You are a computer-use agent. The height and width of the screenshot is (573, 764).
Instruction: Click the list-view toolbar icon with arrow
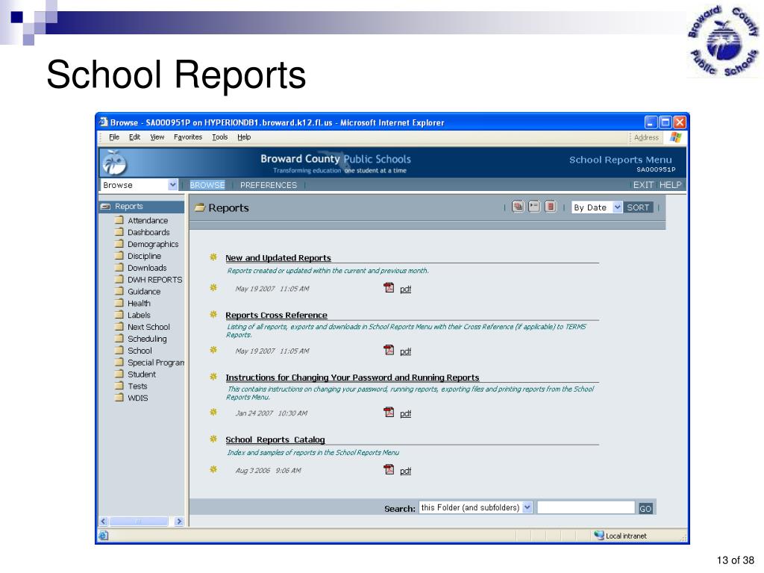coord(534,207)
